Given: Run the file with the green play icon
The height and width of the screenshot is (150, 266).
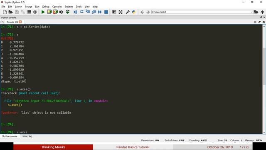Looking at the screenshot, I should coord(43,12).
